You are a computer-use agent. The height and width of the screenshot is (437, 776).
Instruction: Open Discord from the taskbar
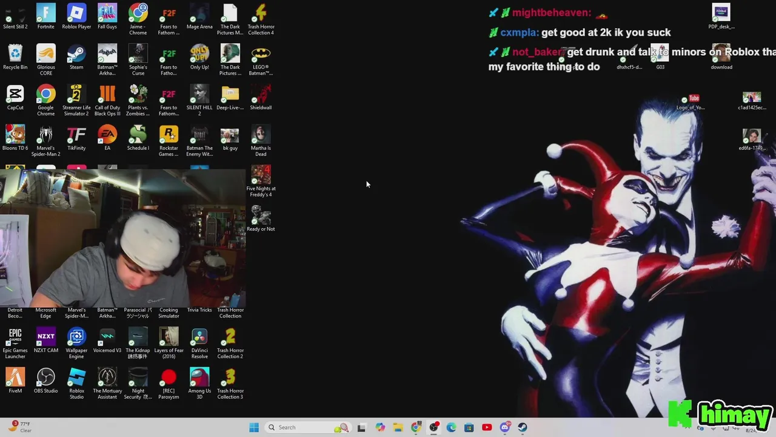tap(504, 427)
